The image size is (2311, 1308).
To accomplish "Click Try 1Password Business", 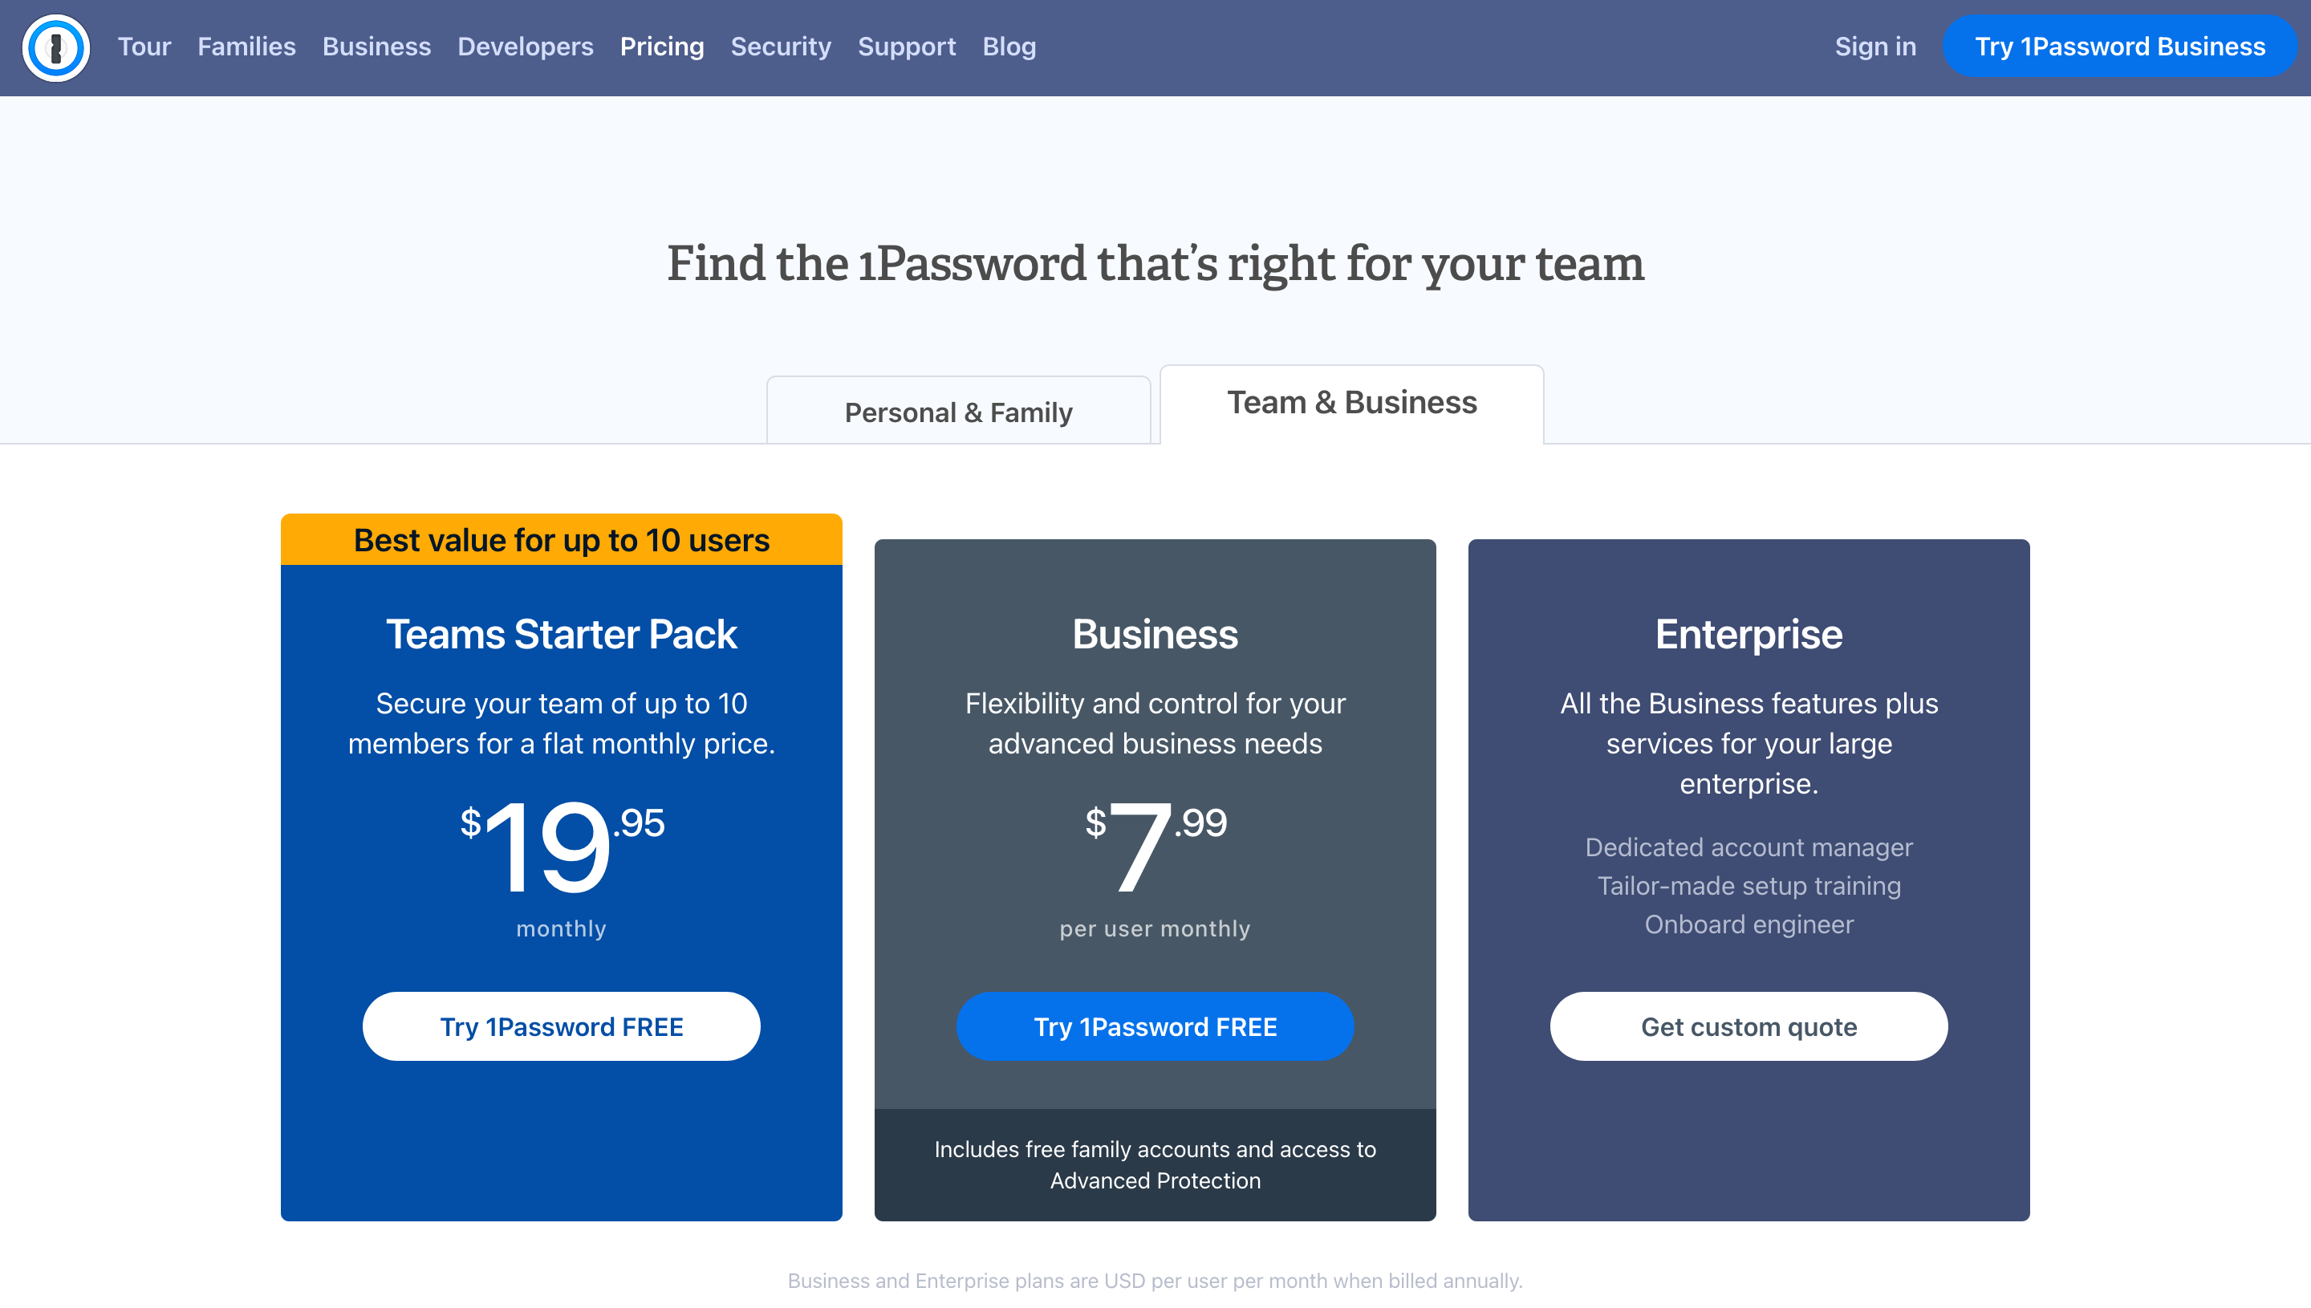I will [2120, 47].
